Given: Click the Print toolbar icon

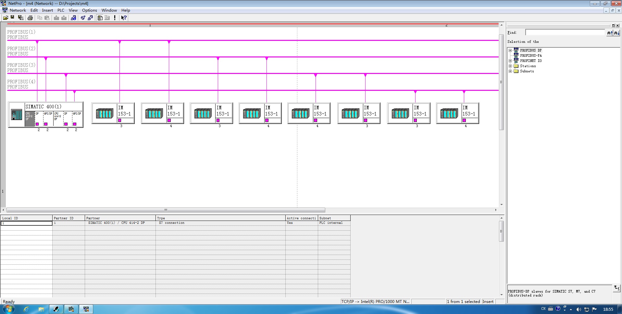Looking at the screenshot, I should [30, 18].
